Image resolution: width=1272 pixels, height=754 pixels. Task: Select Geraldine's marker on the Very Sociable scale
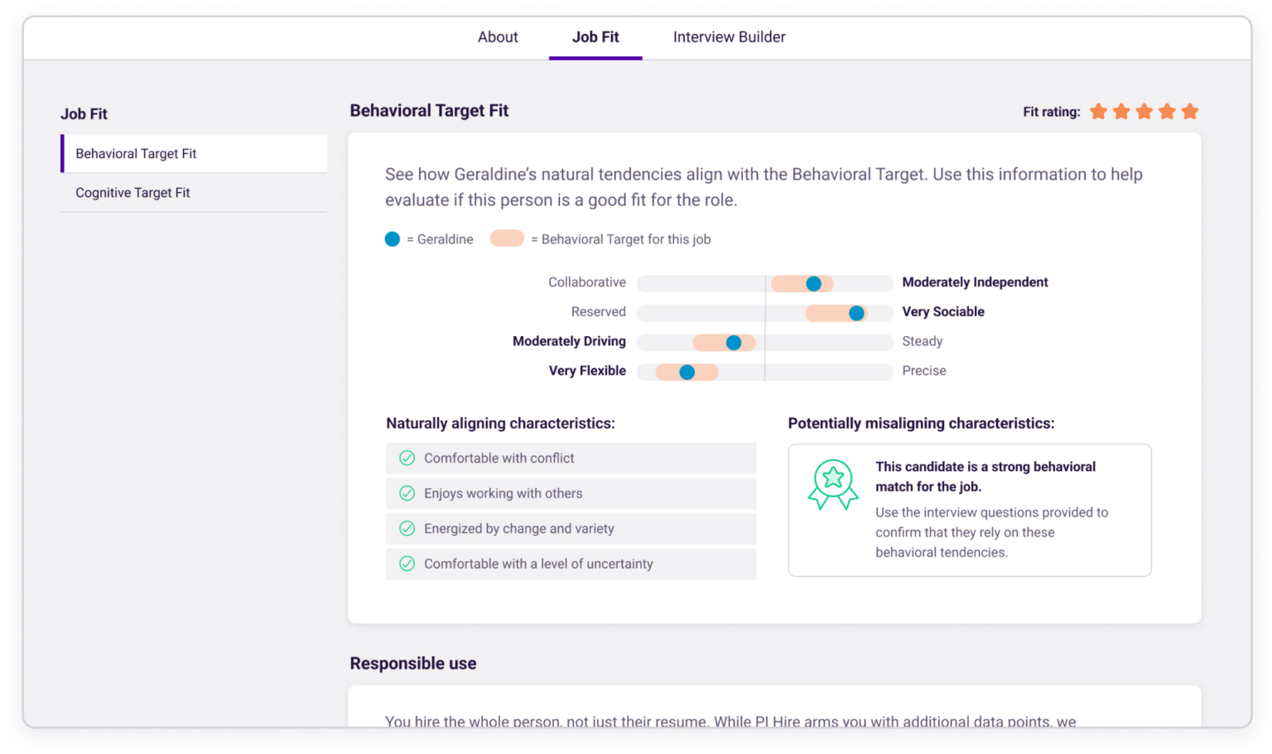(x=856, y=313)
